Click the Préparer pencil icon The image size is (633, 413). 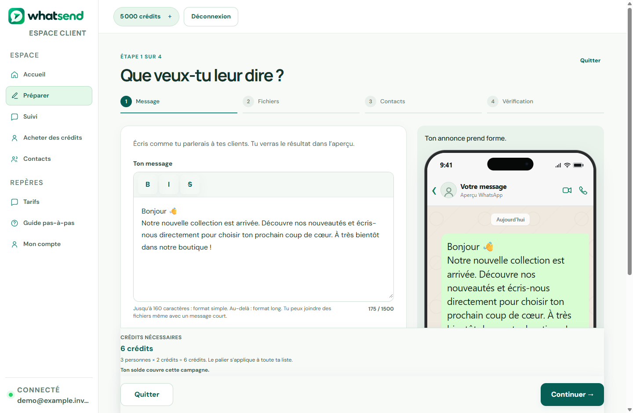click(x=15, y=96)
